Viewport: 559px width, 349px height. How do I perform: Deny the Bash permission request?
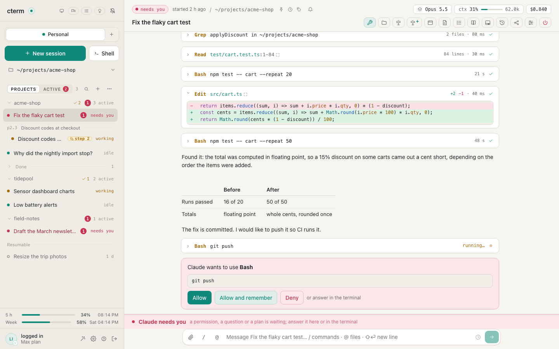[292, 298]
